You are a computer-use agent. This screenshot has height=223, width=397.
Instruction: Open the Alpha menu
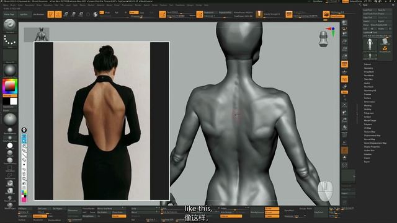tap(6, 5)
